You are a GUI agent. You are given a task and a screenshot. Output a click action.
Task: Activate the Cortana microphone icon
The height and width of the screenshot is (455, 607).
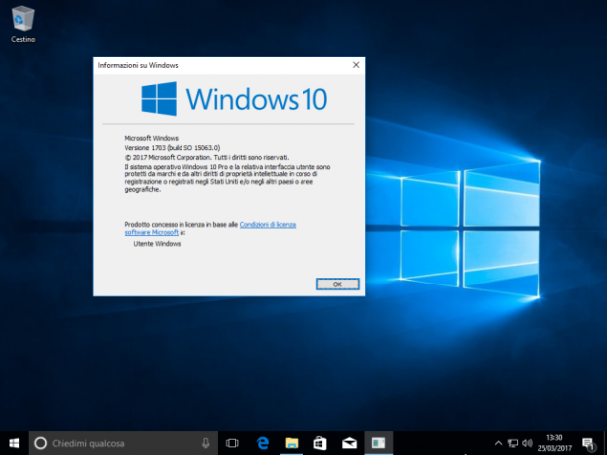[206, 443]
